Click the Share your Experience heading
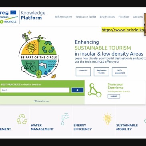The width and height of the screenshot is (146, 146). click(x=116, y=86)
